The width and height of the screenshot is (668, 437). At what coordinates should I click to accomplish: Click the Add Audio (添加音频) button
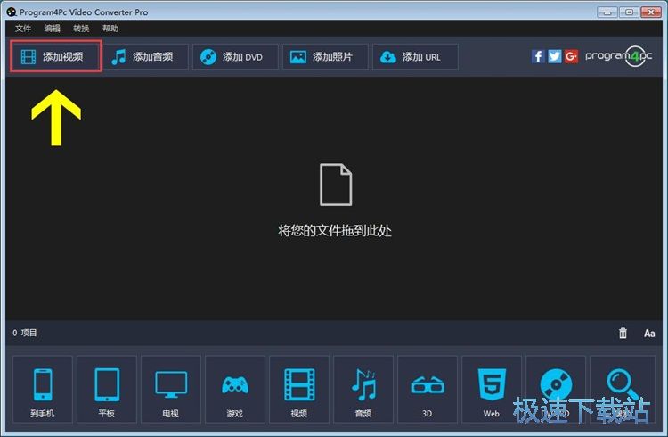pyautogui.click(x=146, y=57)
